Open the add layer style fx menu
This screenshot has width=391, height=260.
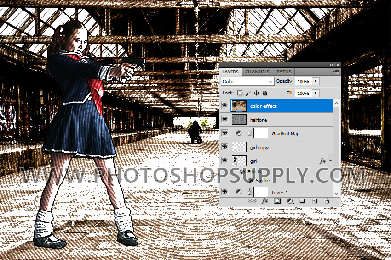click(x=265, y=201)
